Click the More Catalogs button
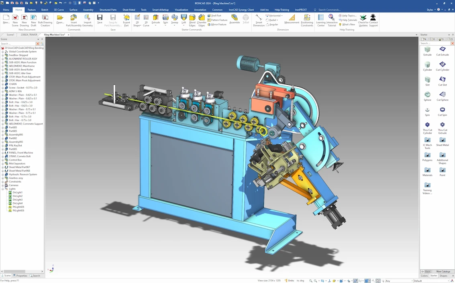Viewport: 455px width, 283px height. tap(443, 271)
